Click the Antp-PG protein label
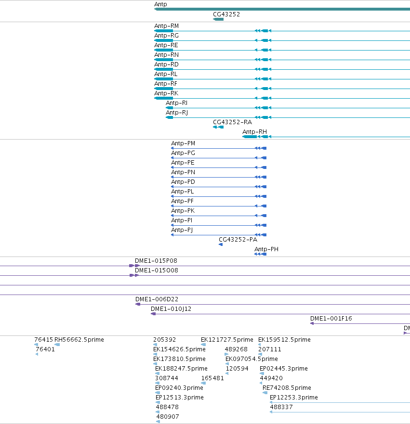The height and width of the screenshot is (424, 410). [183, 153]
